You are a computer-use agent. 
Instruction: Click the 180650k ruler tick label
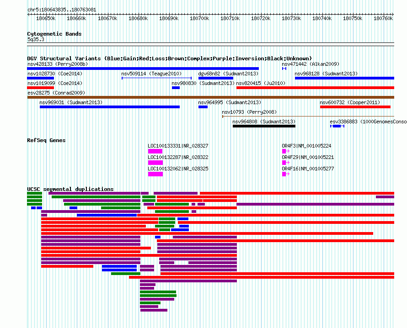[46, 18]
